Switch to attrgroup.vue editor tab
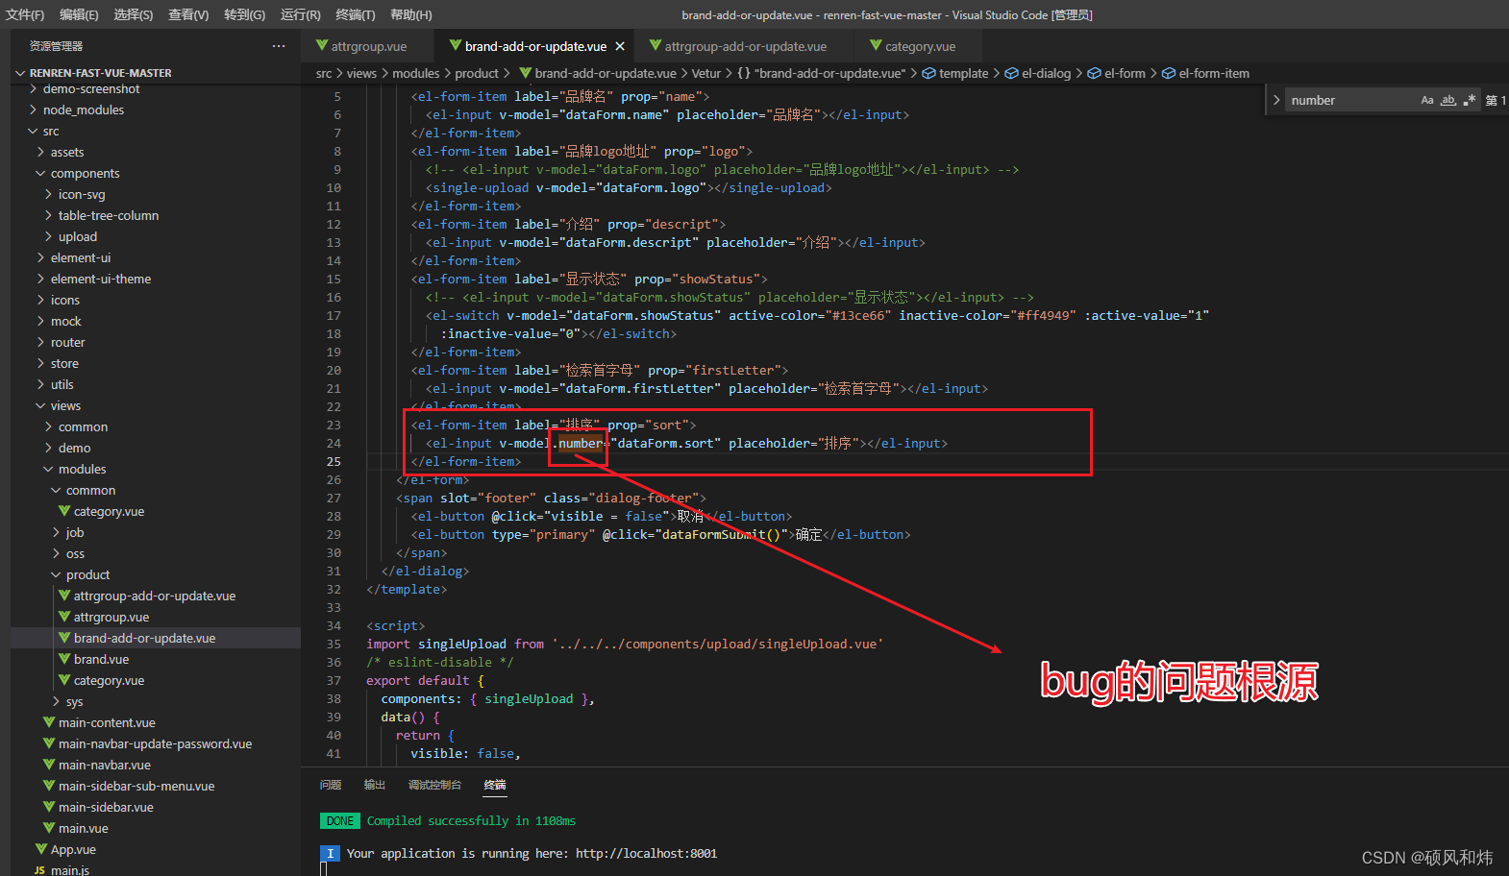 [369, 46]
